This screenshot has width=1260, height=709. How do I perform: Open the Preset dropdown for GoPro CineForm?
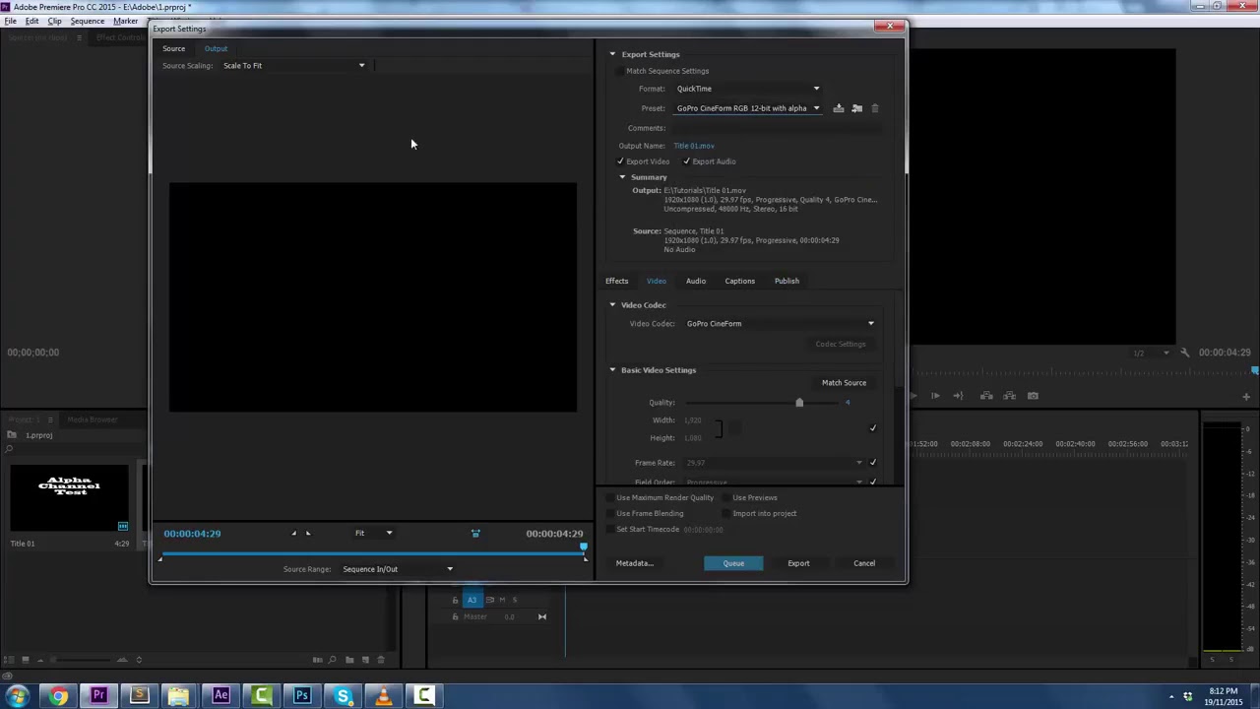[x=748, y=108]
